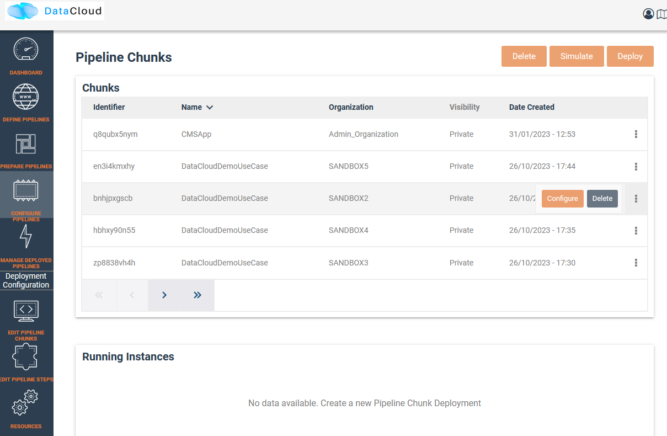667x436 pixels.
Task: Click the Running Instances heading
Action: [x=128, y=357]
